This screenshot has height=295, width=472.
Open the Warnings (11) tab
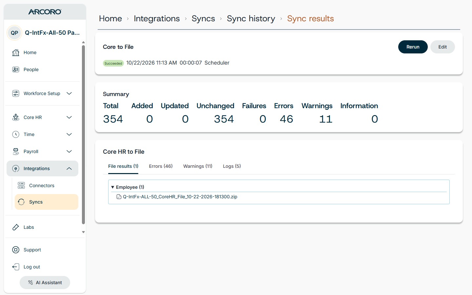pos(198,166)
